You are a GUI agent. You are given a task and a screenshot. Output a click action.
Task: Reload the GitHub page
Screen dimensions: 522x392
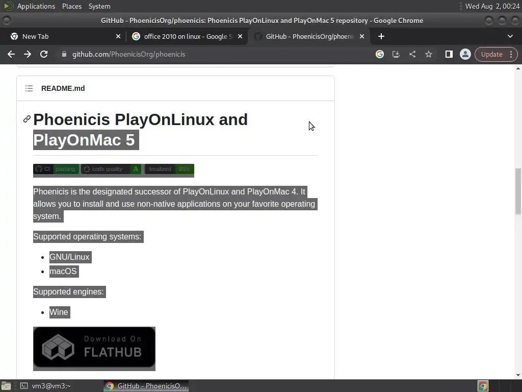coord(44,54)
